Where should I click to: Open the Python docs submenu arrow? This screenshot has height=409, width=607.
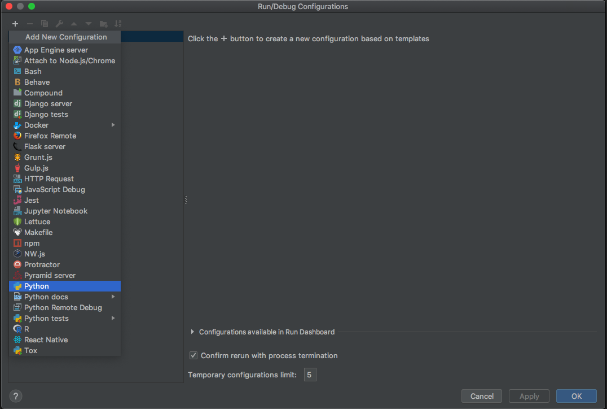pyautogui.click(x=113, y=297)
